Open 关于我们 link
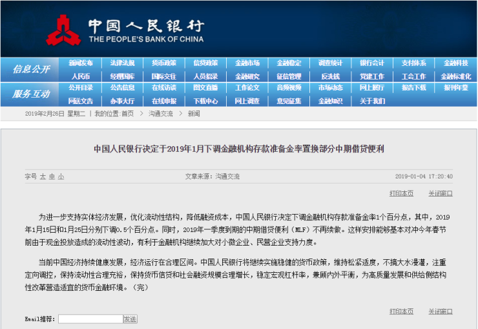The width and height of the screenshot is (478, 329). [372, 101]
